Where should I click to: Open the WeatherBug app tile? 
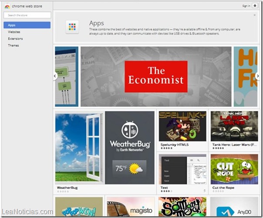pyautogui.click(x=105, y=147)
